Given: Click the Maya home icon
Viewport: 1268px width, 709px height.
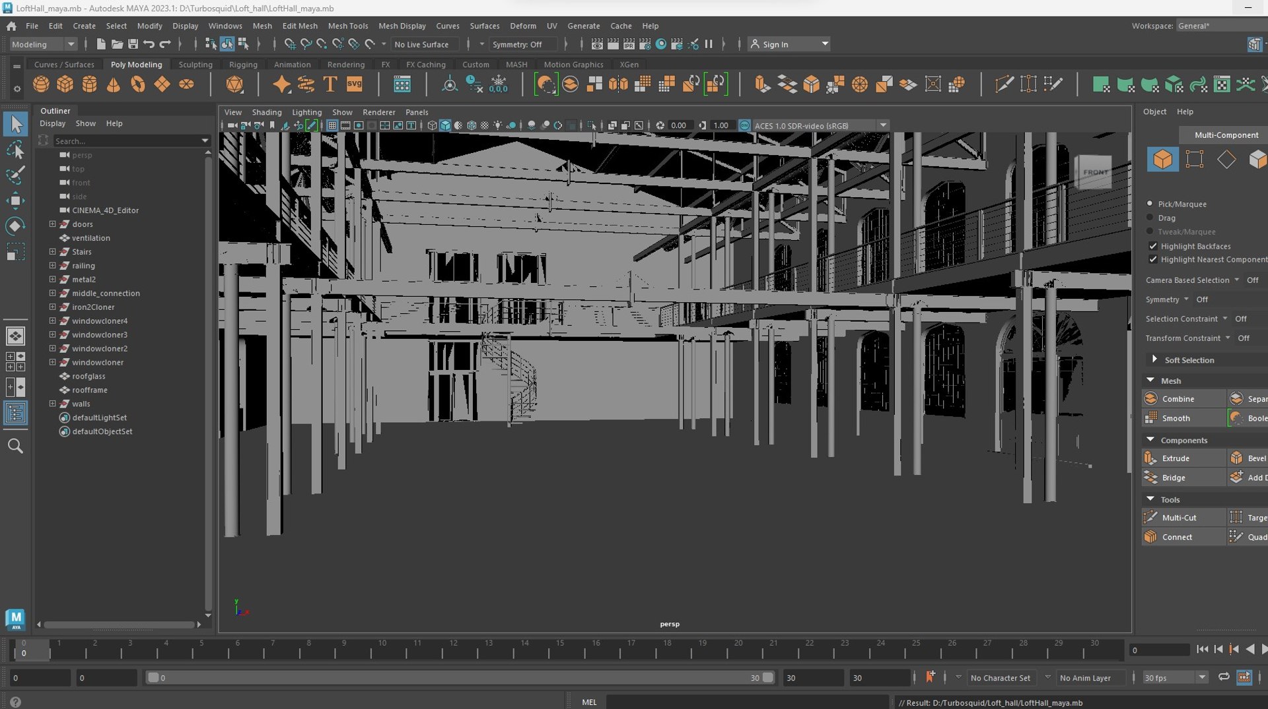Looking at the screenshot, I should coord(11,26).
